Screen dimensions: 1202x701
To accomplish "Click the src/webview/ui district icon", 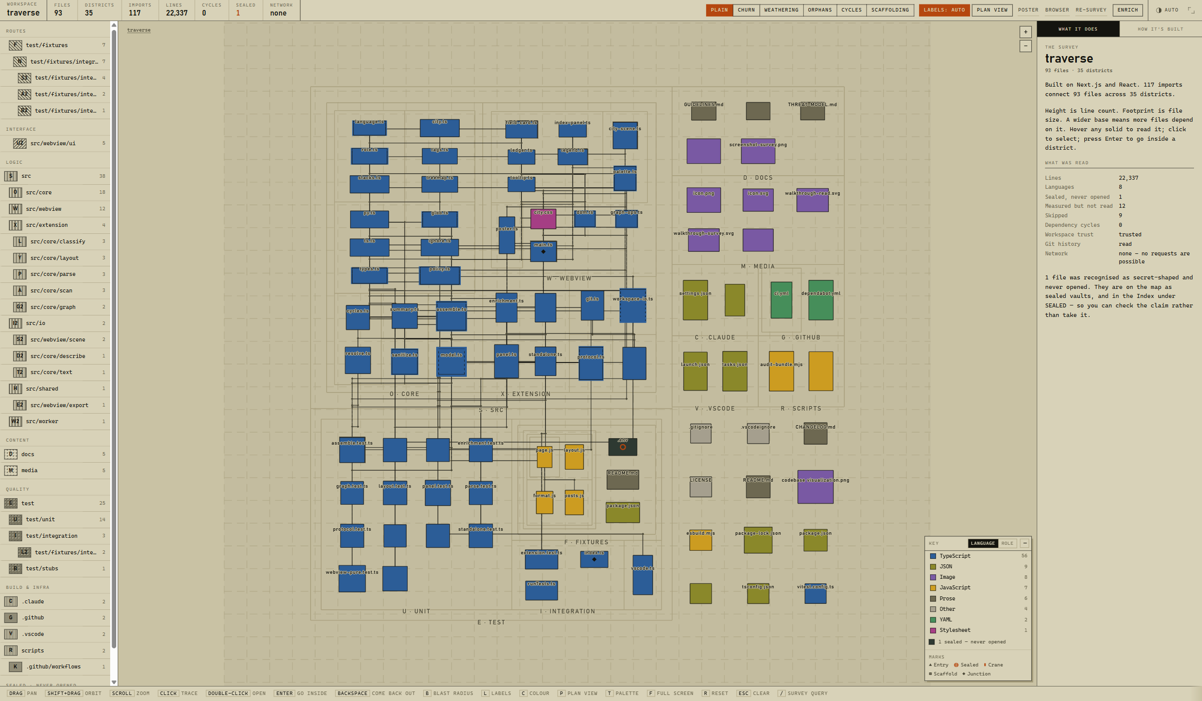I will 20,143.
